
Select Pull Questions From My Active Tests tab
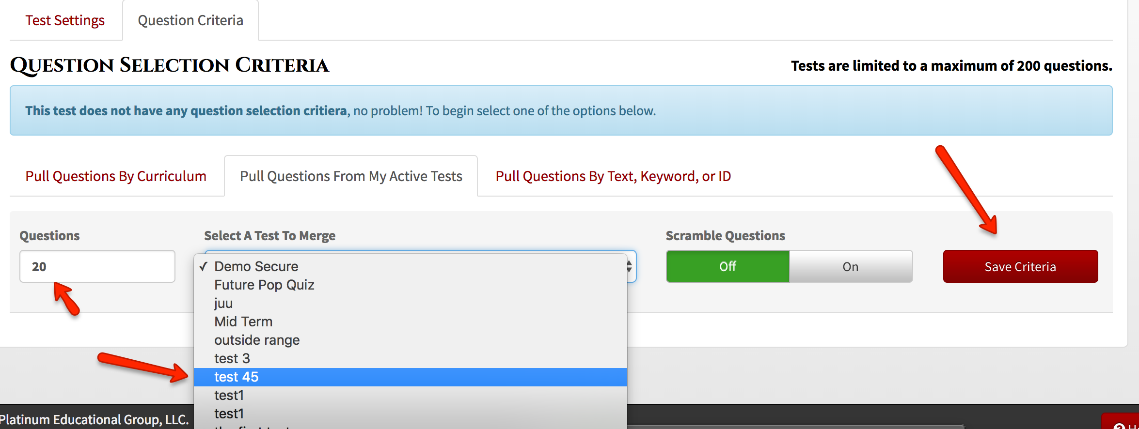tap(351, 176)
